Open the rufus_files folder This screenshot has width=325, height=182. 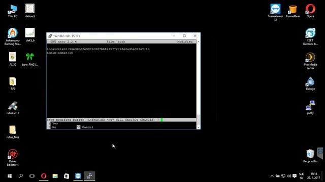pos(13,132)
